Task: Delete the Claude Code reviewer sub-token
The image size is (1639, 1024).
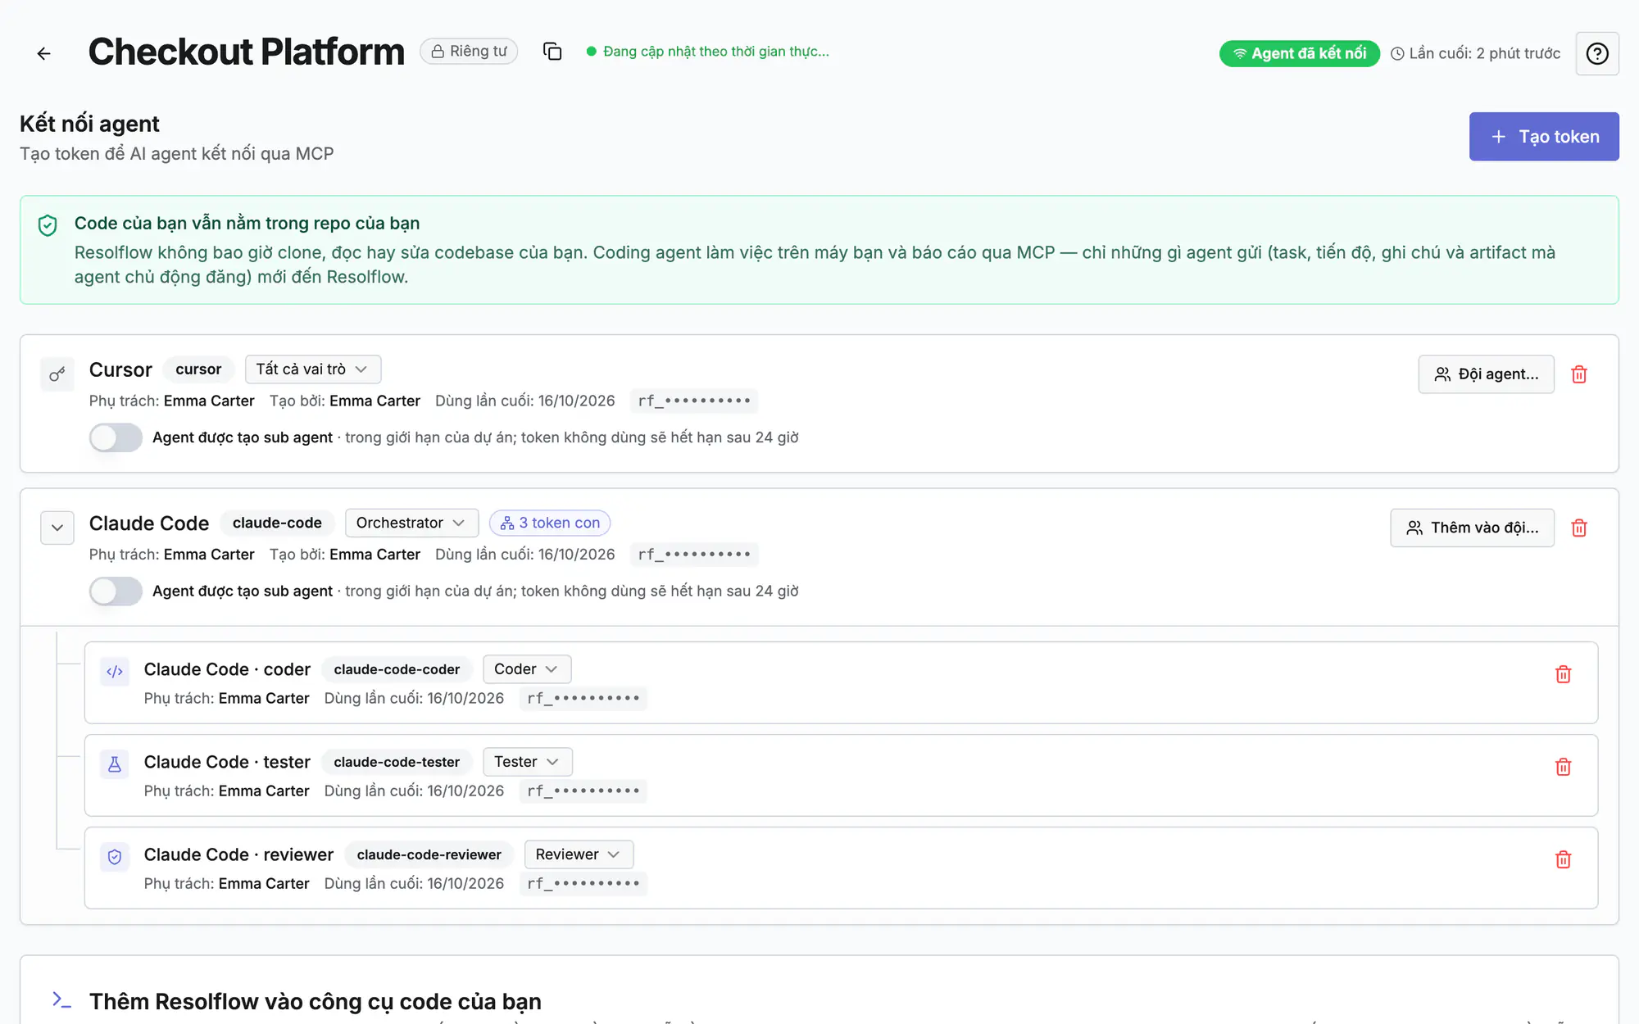Action: click(1563, 859)
